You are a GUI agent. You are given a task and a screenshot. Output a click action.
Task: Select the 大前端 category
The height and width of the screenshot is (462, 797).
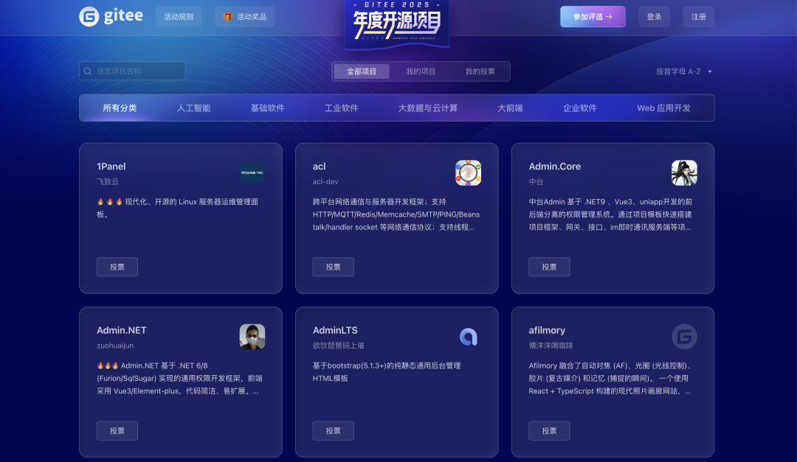click(x=511, y=108)
